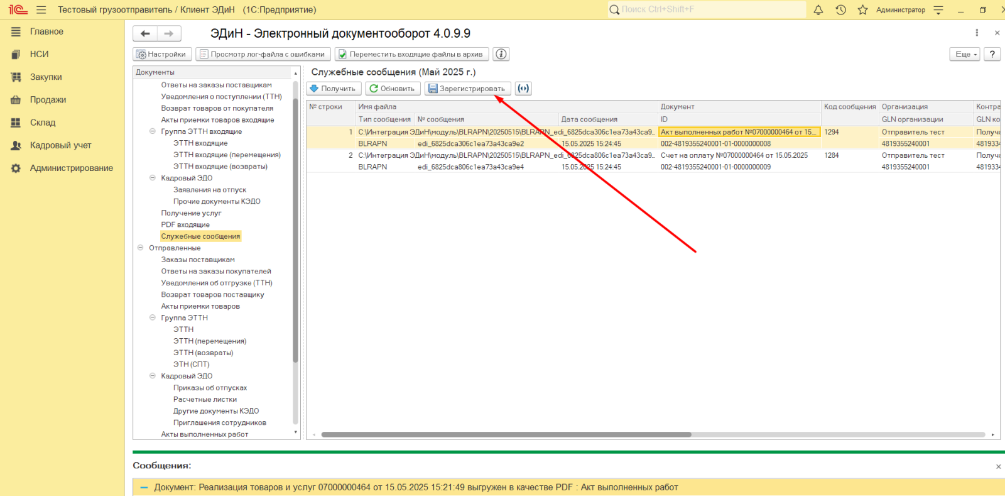Click the notifications bell icon
The image size is (1005, 496).
click(x=818, y=10)
